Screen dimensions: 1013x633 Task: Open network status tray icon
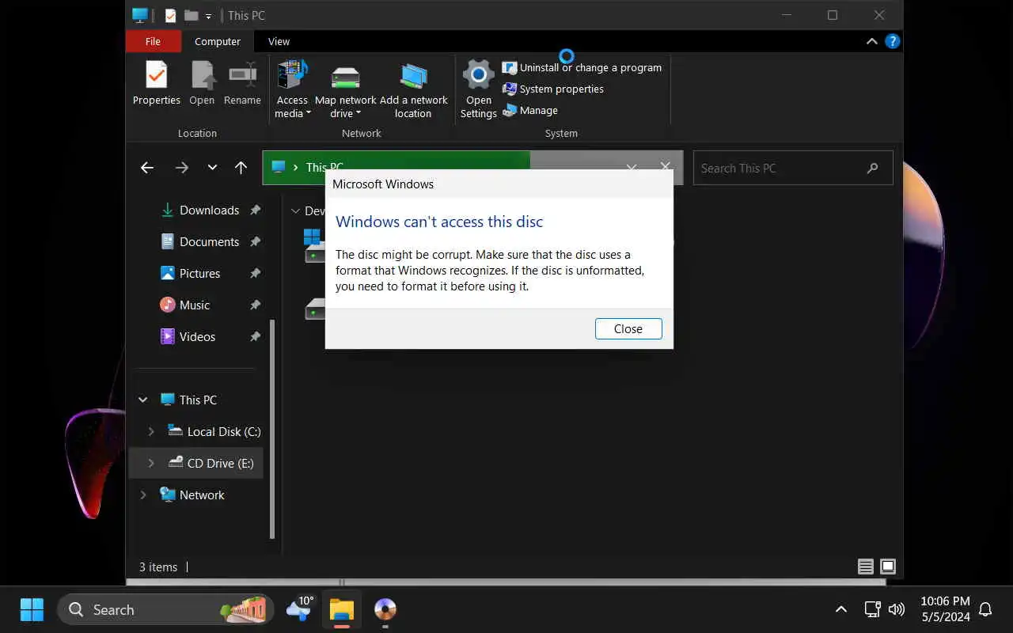(x=872, y=609)
